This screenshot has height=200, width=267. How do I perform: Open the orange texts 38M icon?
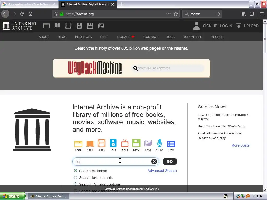[x=90, y=144]
